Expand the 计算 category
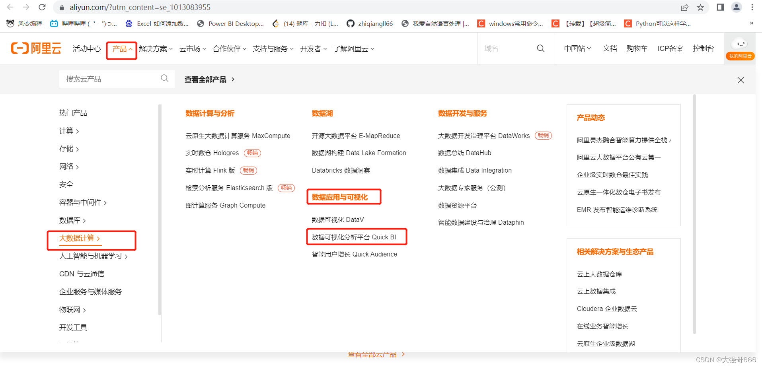This screenshot has width=762, height=367. pos(69,130)
